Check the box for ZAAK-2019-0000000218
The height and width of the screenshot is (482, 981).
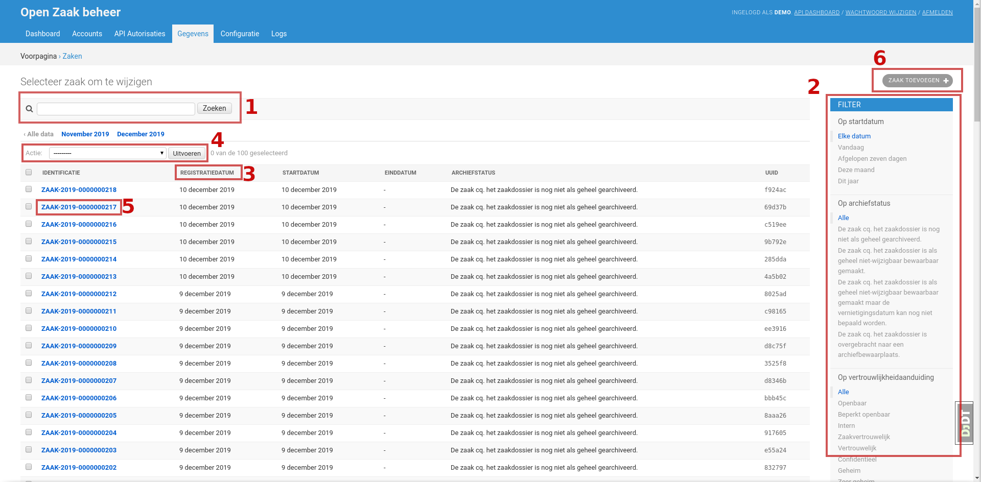click(x=29, y=189)
